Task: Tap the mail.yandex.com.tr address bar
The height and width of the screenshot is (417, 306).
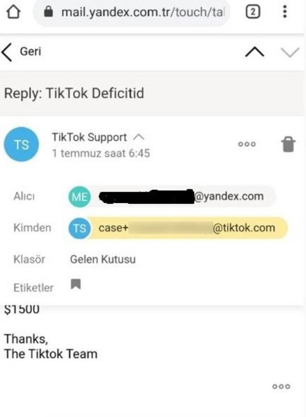Action: [x=131, y=12]
